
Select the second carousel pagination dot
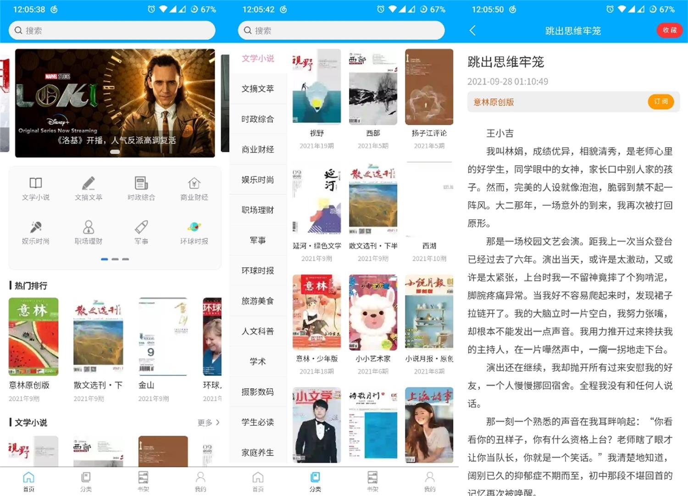(x=115, y=259)
